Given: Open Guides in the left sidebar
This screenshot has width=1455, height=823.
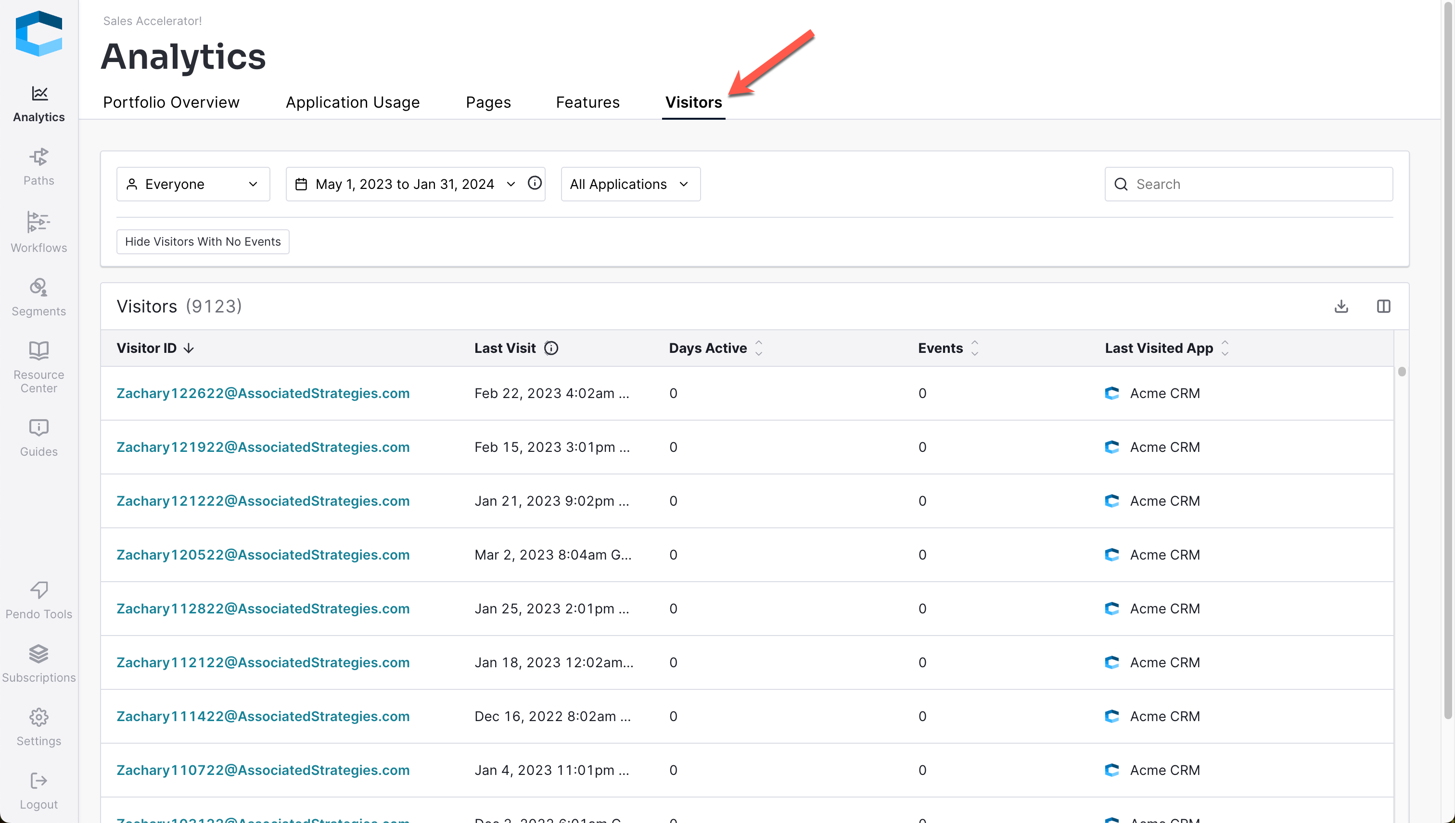Looking at the screenshot, I should click(39, 438).
